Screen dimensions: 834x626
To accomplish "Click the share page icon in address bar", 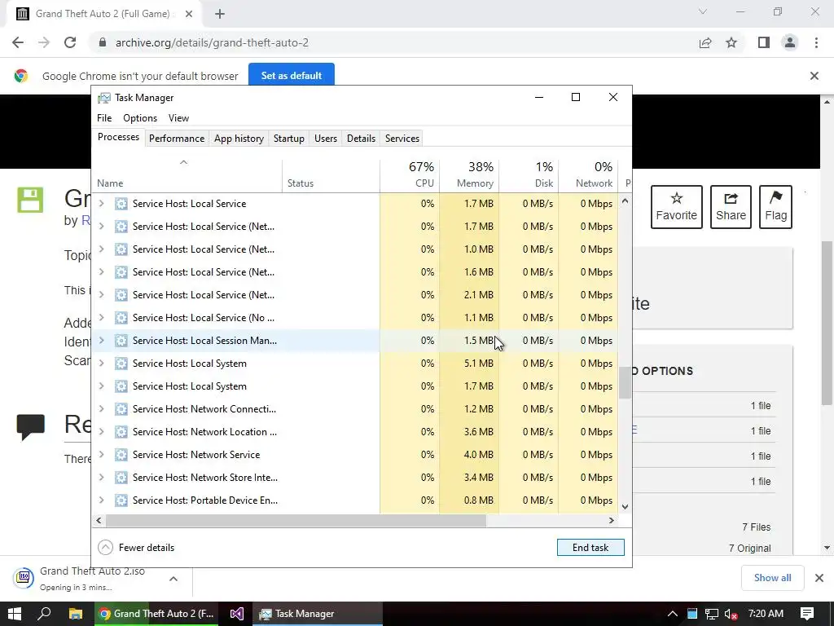I will [705, 42].
